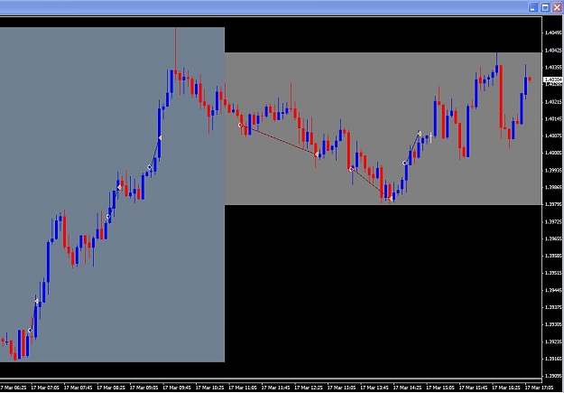Click price level 1.40495 on axis
This screenshot has height=393, width=564.
click(x=553, y=33)
